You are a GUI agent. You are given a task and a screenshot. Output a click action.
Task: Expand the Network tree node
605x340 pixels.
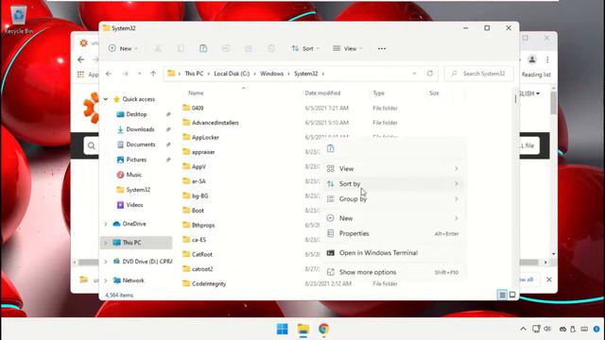point(105,280)
